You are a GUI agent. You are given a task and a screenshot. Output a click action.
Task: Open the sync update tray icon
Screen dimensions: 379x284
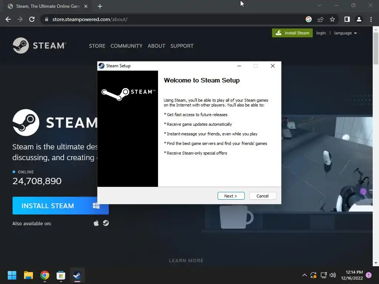[x=313, y=275]
